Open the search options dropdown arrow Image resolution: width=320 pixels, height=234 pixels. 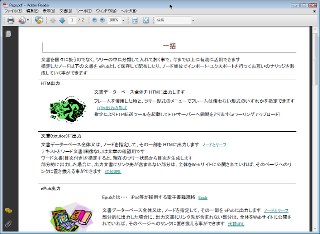tap(193, 20)
